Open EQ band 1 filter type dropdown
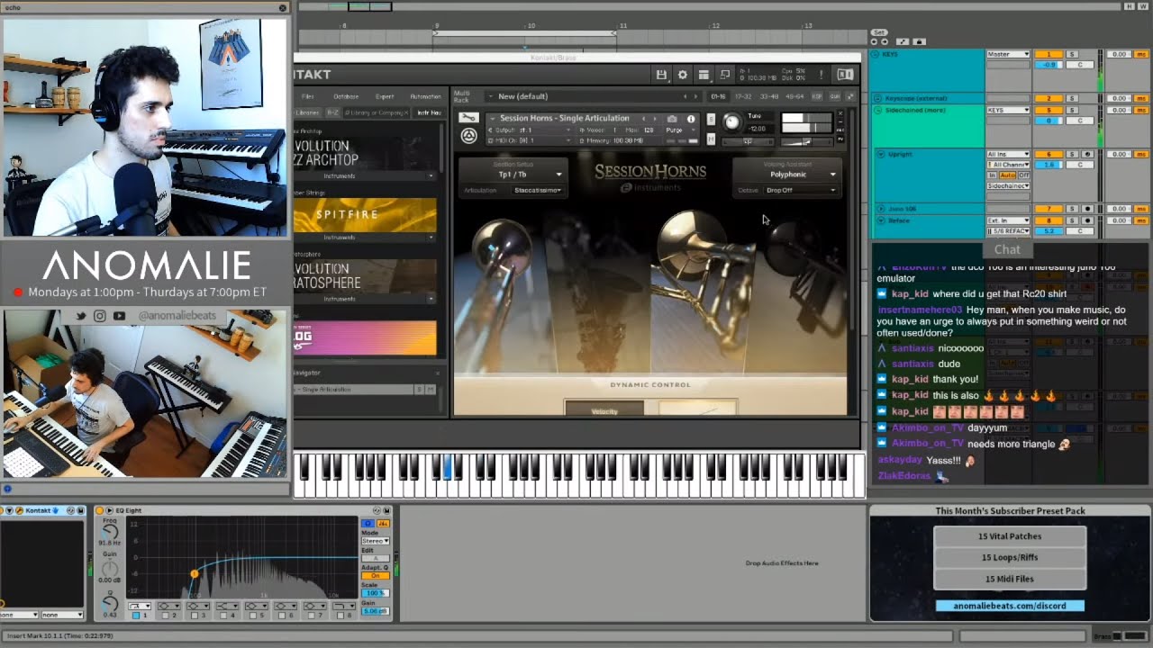This screenshot has width=1153, height=648. click(139, 606)
